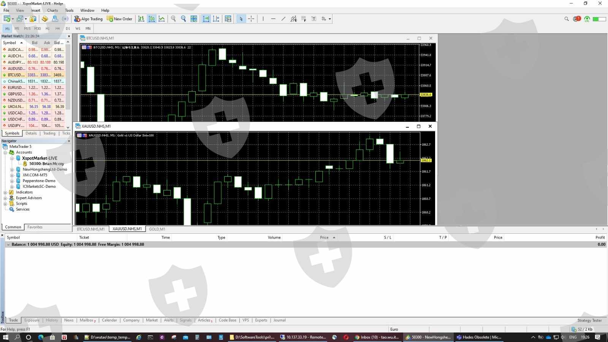
Task: Open the New Chart toolbar icon
Action: click(7, 19)
